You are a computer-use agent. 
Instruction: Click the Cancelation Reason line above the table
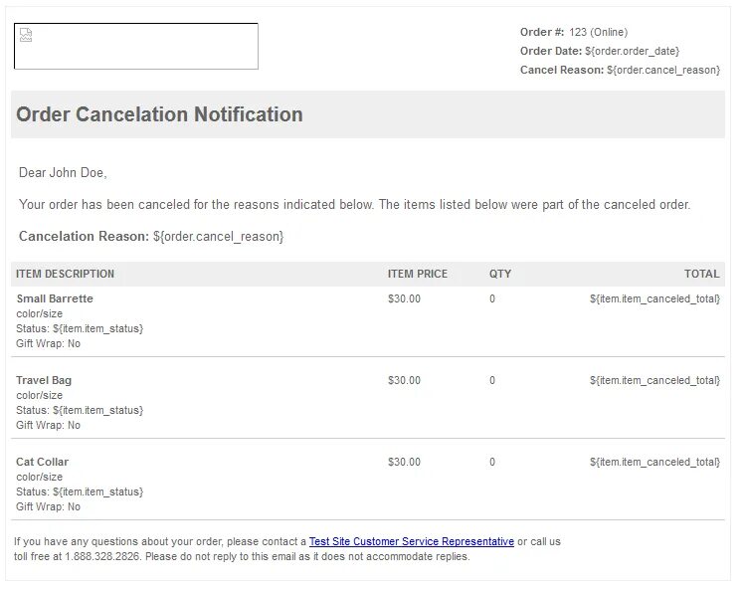(x=151, y=237)
